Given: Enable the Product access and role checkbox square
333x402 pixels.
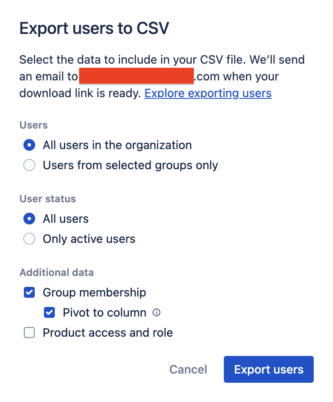Looking at the screenshot, I should pyautogui.click(x=29, y=332).
